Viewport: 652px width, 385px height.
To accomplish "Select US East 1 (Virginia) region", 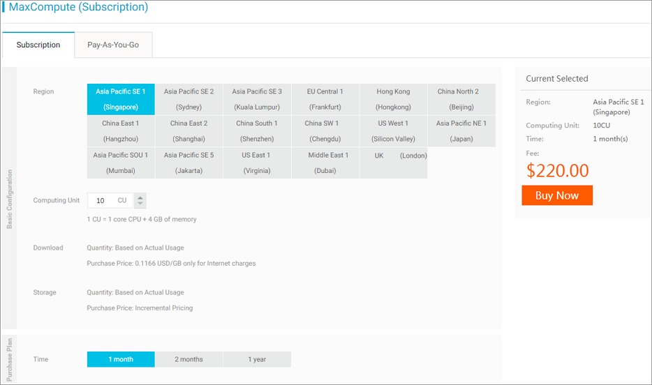I will 257,163.
